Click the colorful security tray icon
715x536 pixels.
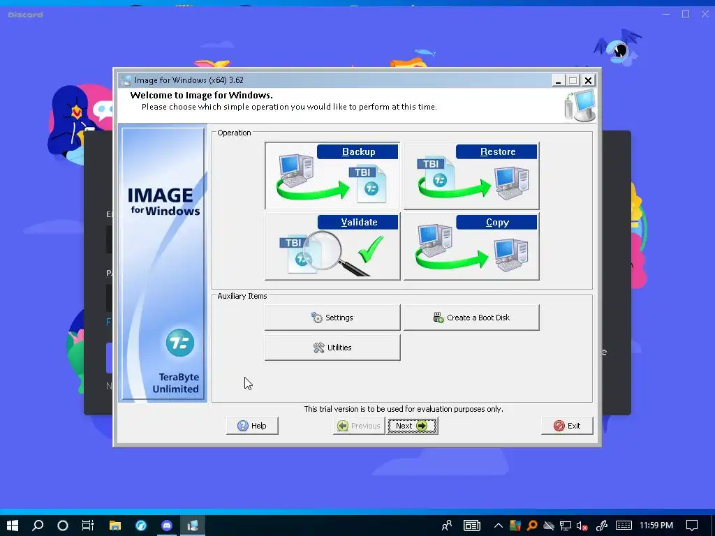click(515, 526)
